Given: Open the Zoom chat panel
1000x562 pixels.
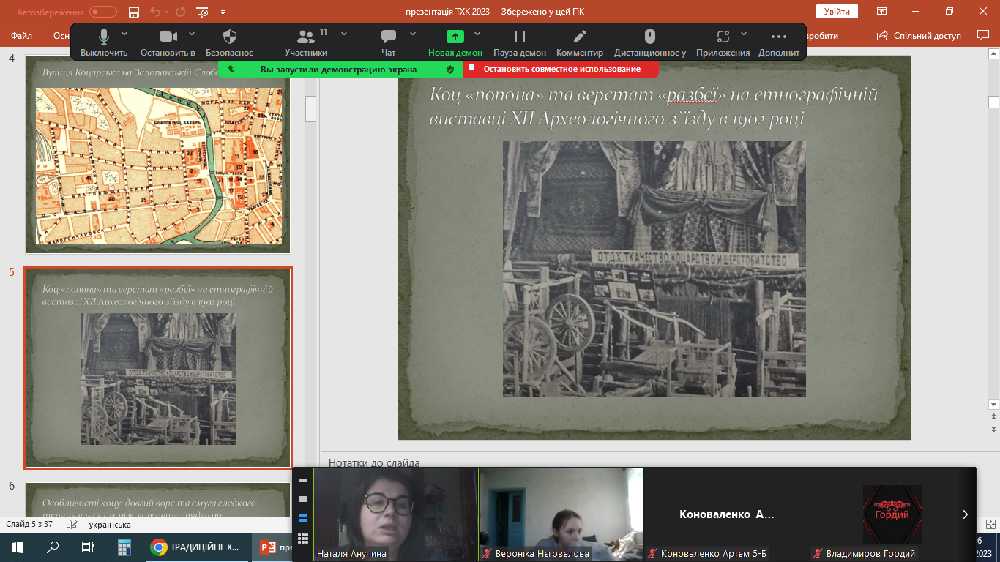Looking at the screenshot, I should pos(388,37).
